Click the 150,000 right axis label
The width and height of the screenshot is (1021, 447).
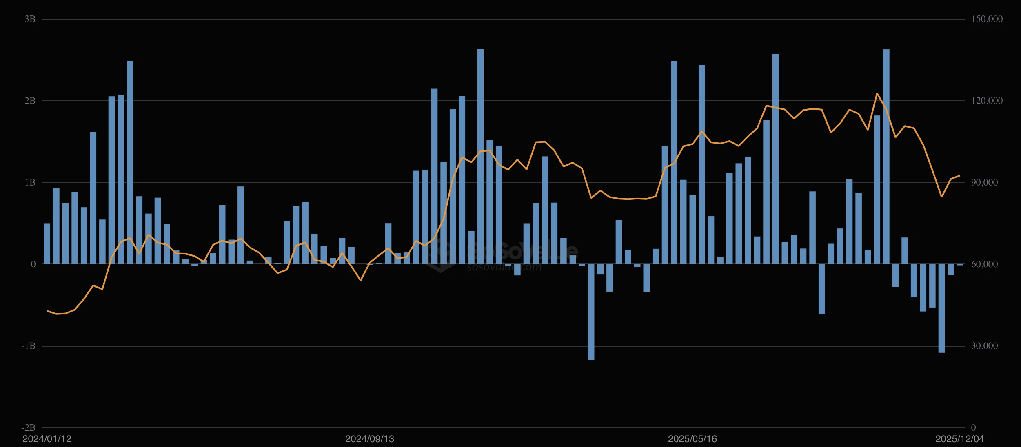coord(987,19)
